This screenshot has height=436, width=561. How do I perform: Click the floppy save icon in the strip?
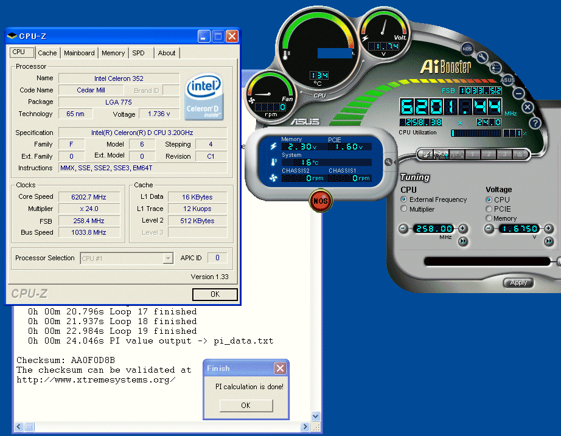click(520, 154)
